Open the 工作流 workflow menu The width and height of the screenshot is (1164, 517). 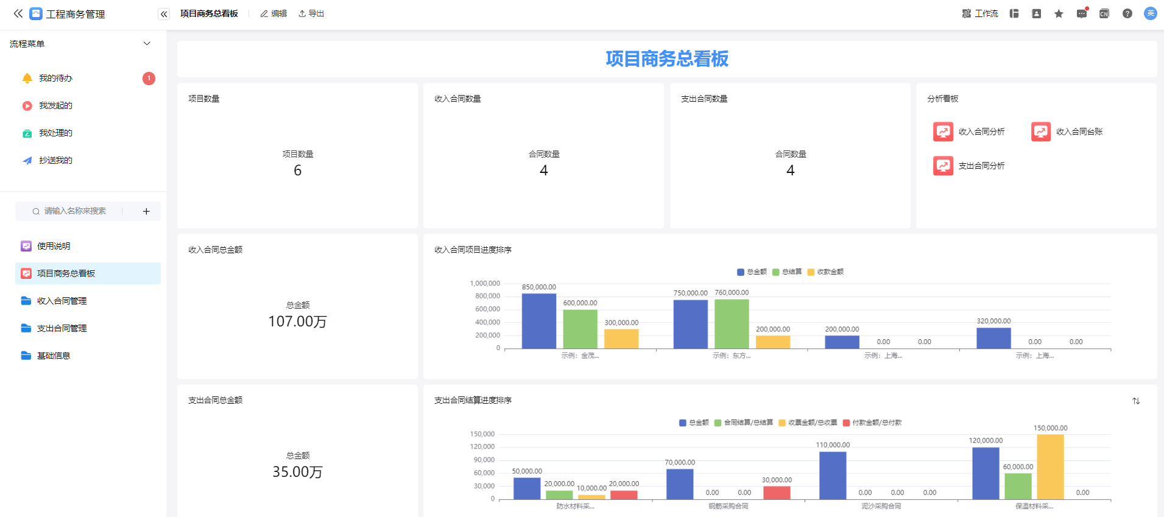979,13
